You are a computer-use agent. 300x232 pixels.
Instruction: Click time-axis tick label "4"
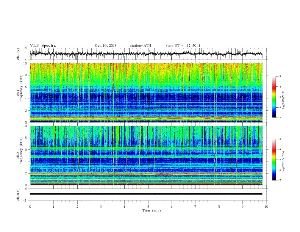[x=124, y=207]
